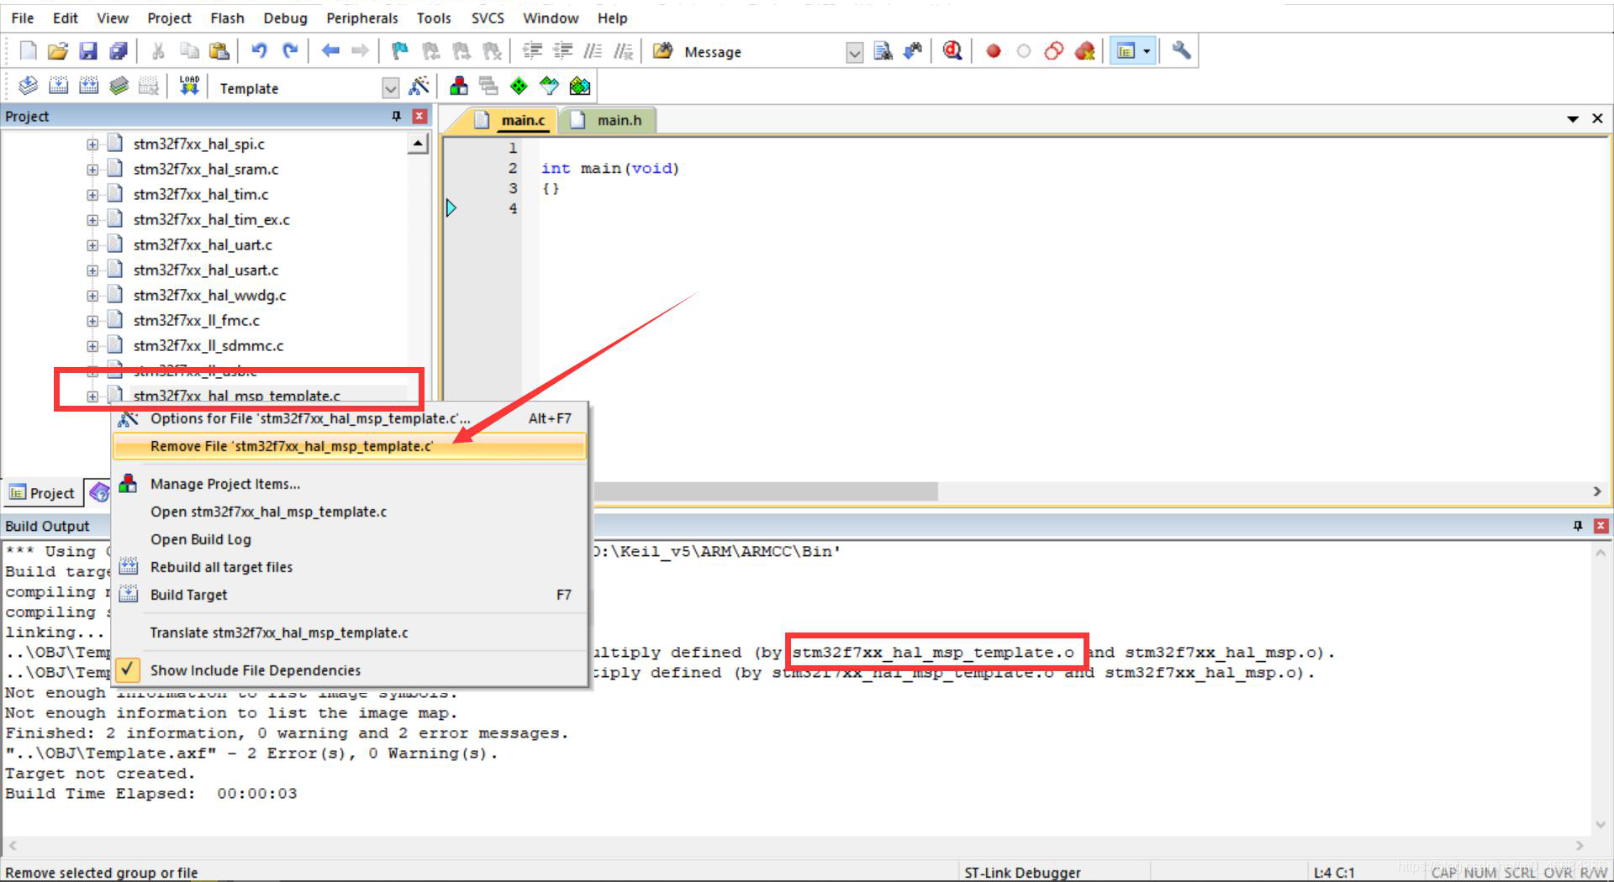Download code to flash using LOAD icon

point(188,85)
